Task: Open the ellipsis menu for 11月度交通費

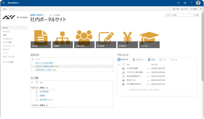Action: [x=148, y=68]
